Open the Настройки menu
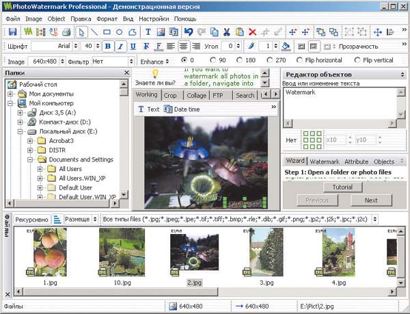 [154, 19]
